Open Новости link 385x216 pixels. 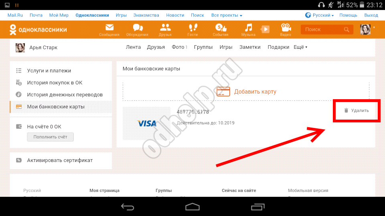point(175,15)
